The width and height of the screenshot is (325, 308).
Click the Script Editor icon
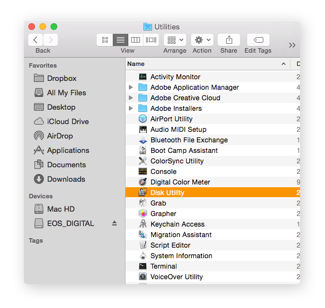[143, 245]
